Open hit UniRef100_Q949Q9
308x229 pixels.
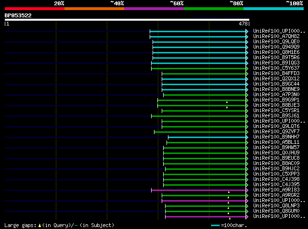click(x=276, y=47)
